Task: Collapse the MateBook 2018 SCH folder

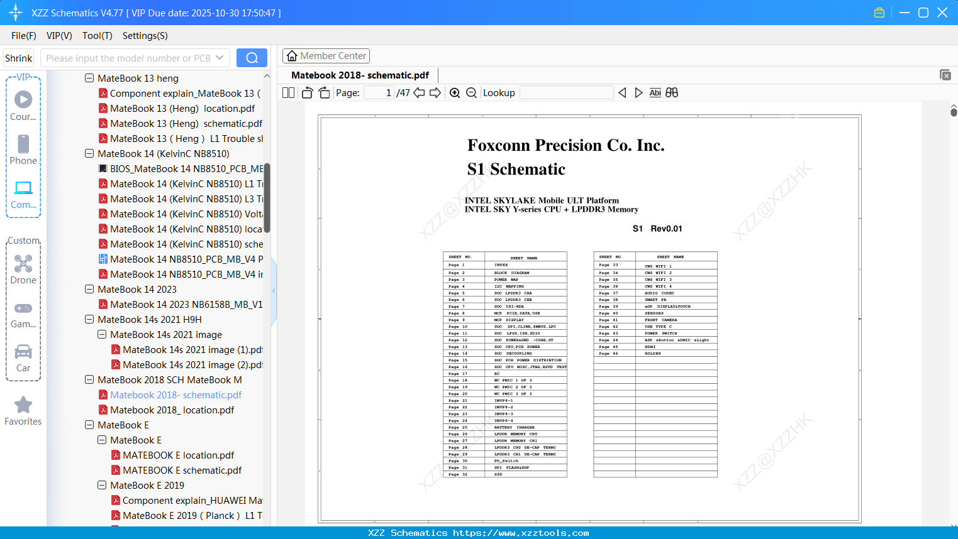Action: (89, 380)
